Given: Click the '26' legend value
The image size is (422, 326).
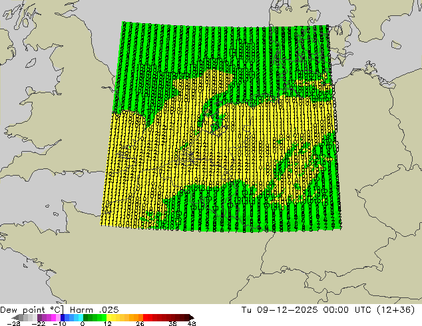Looking at the screenshot, I should pos(140,323).
